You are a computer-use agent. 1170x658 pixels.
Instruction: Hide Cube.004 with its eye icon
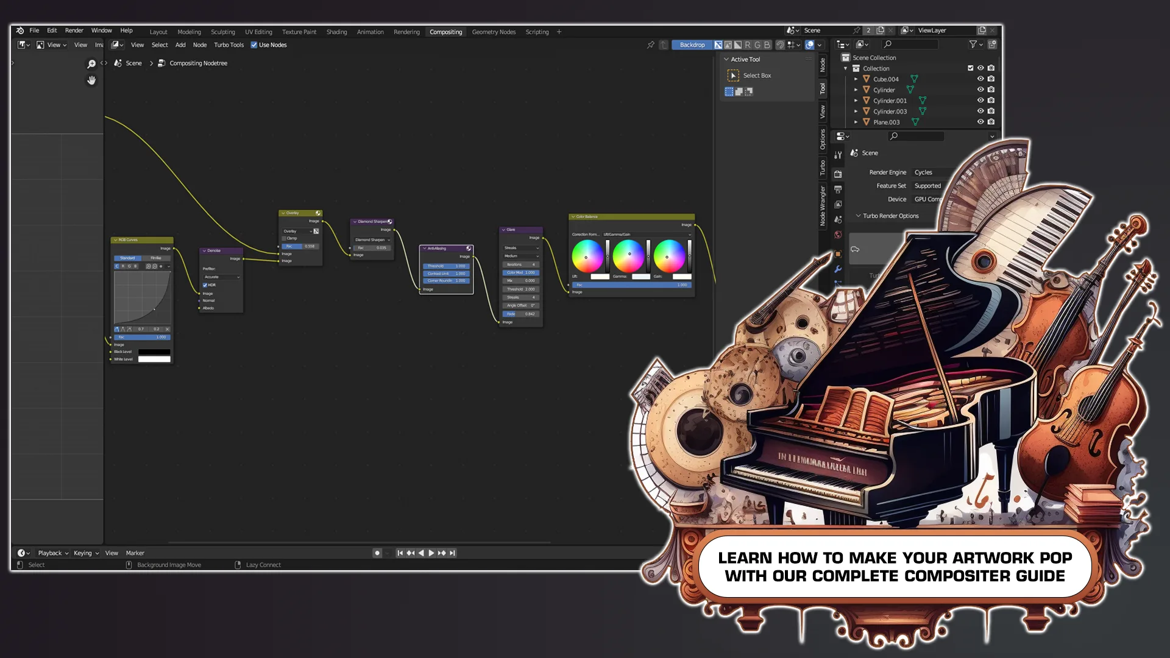tap(980, 79)
